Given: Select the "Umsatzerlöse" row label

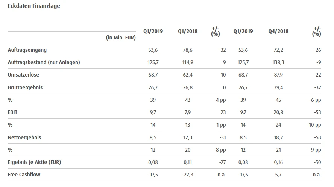Looking at the screenshot, I should pos(23,75).
